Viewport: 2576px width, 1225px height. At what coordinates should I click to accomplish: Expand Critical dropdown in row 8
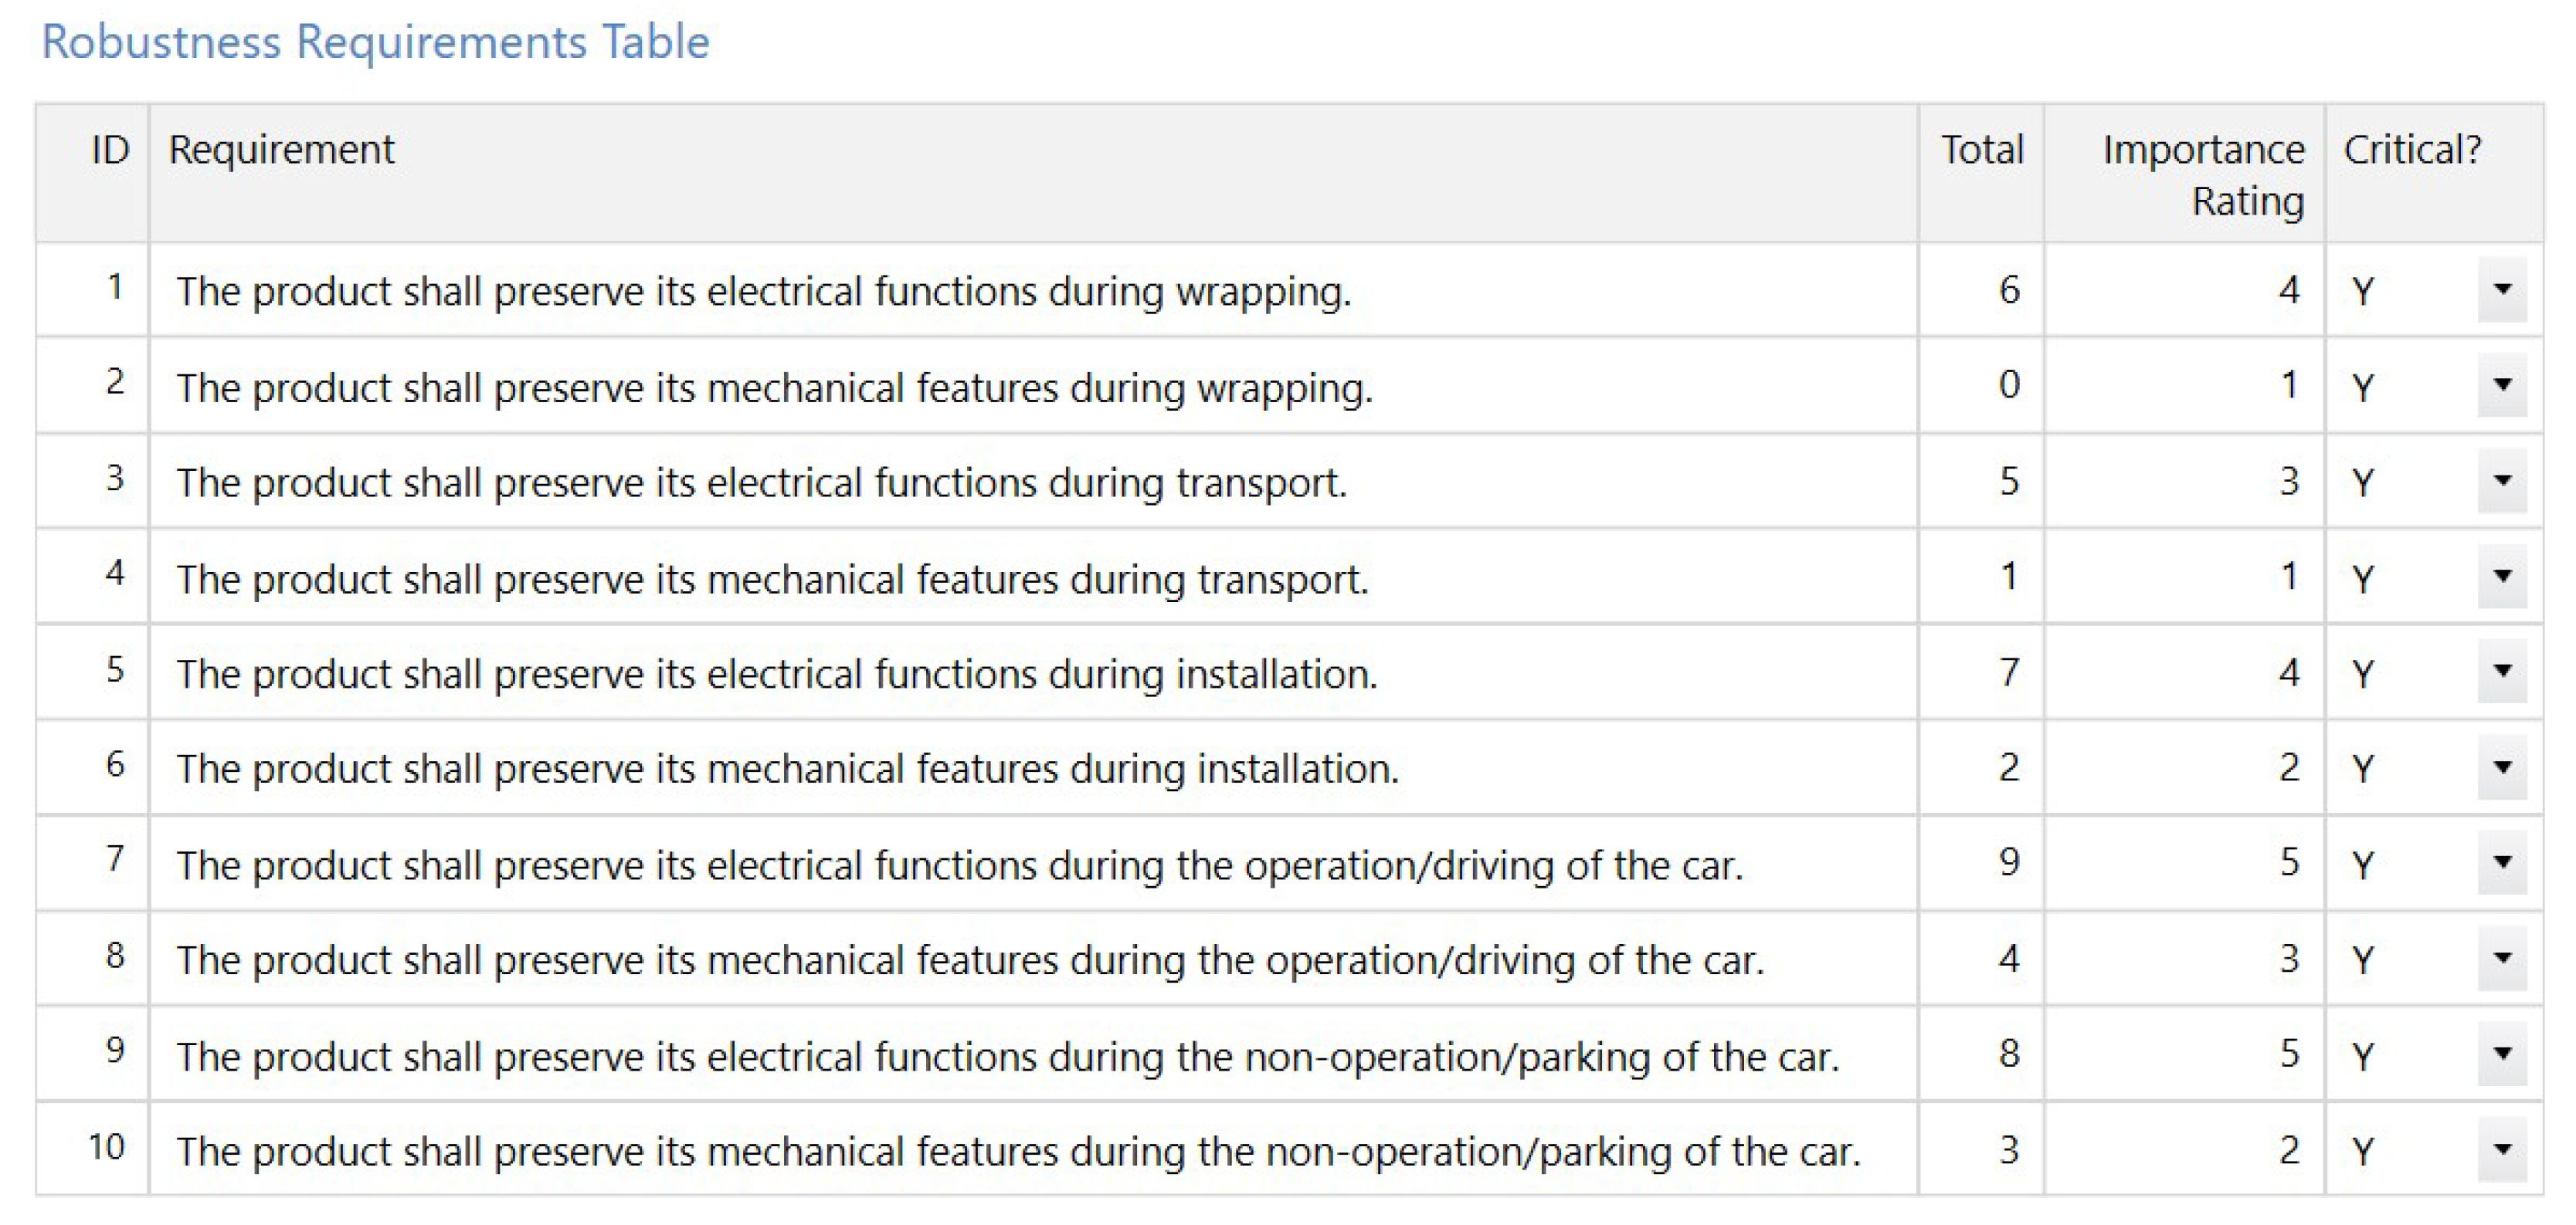point(2501,958)
